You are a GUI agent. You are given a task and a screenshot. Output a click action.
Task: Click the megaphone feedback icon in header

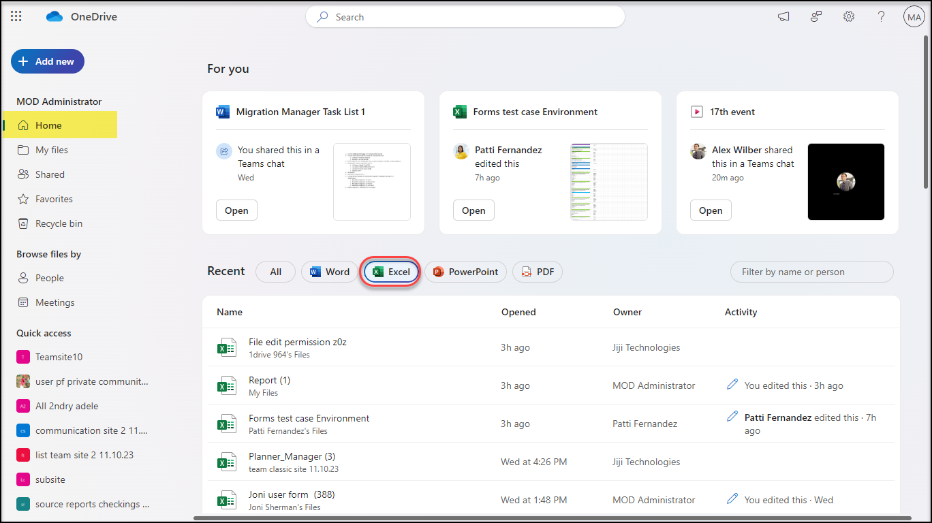(783, 17)
